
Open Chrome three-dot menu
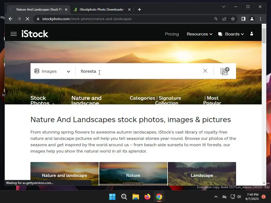tap(260, 19)
